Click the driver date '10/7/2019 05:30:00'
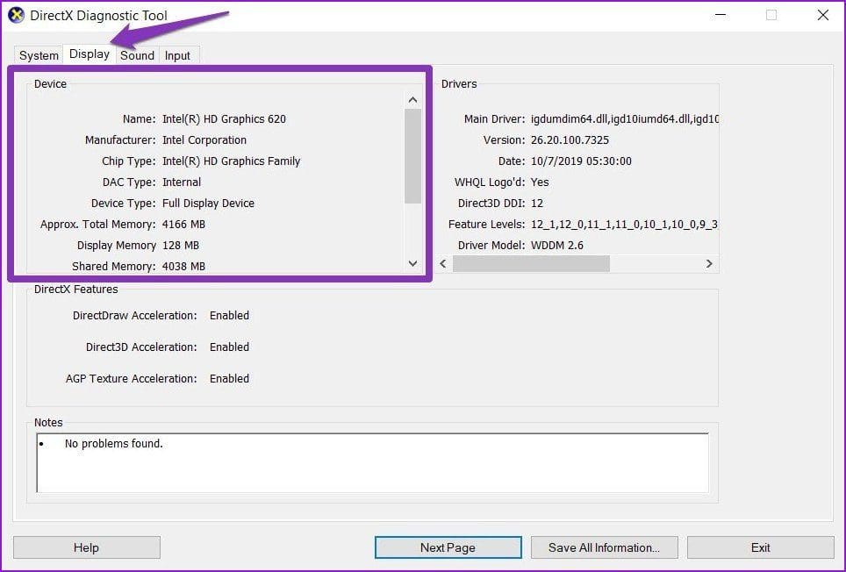 (x=581, y=161)
